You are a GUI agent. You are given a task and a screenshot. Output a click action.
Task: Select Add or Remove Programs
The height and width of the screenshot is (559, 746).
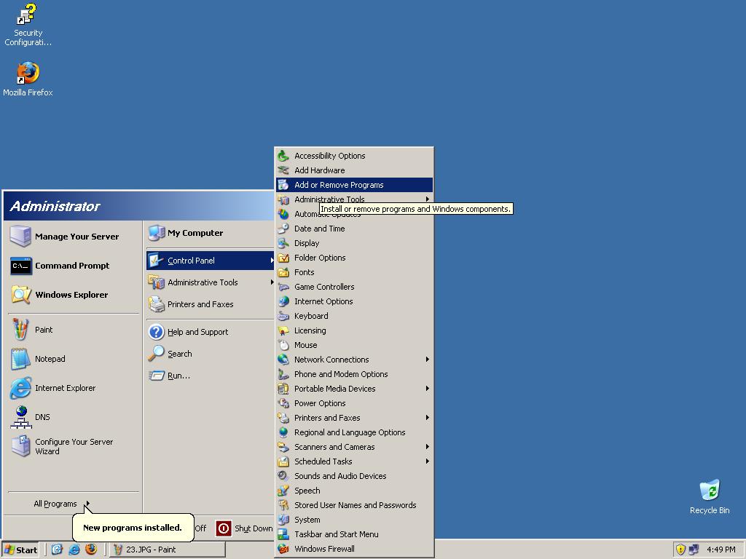click(x=355, y=185)
